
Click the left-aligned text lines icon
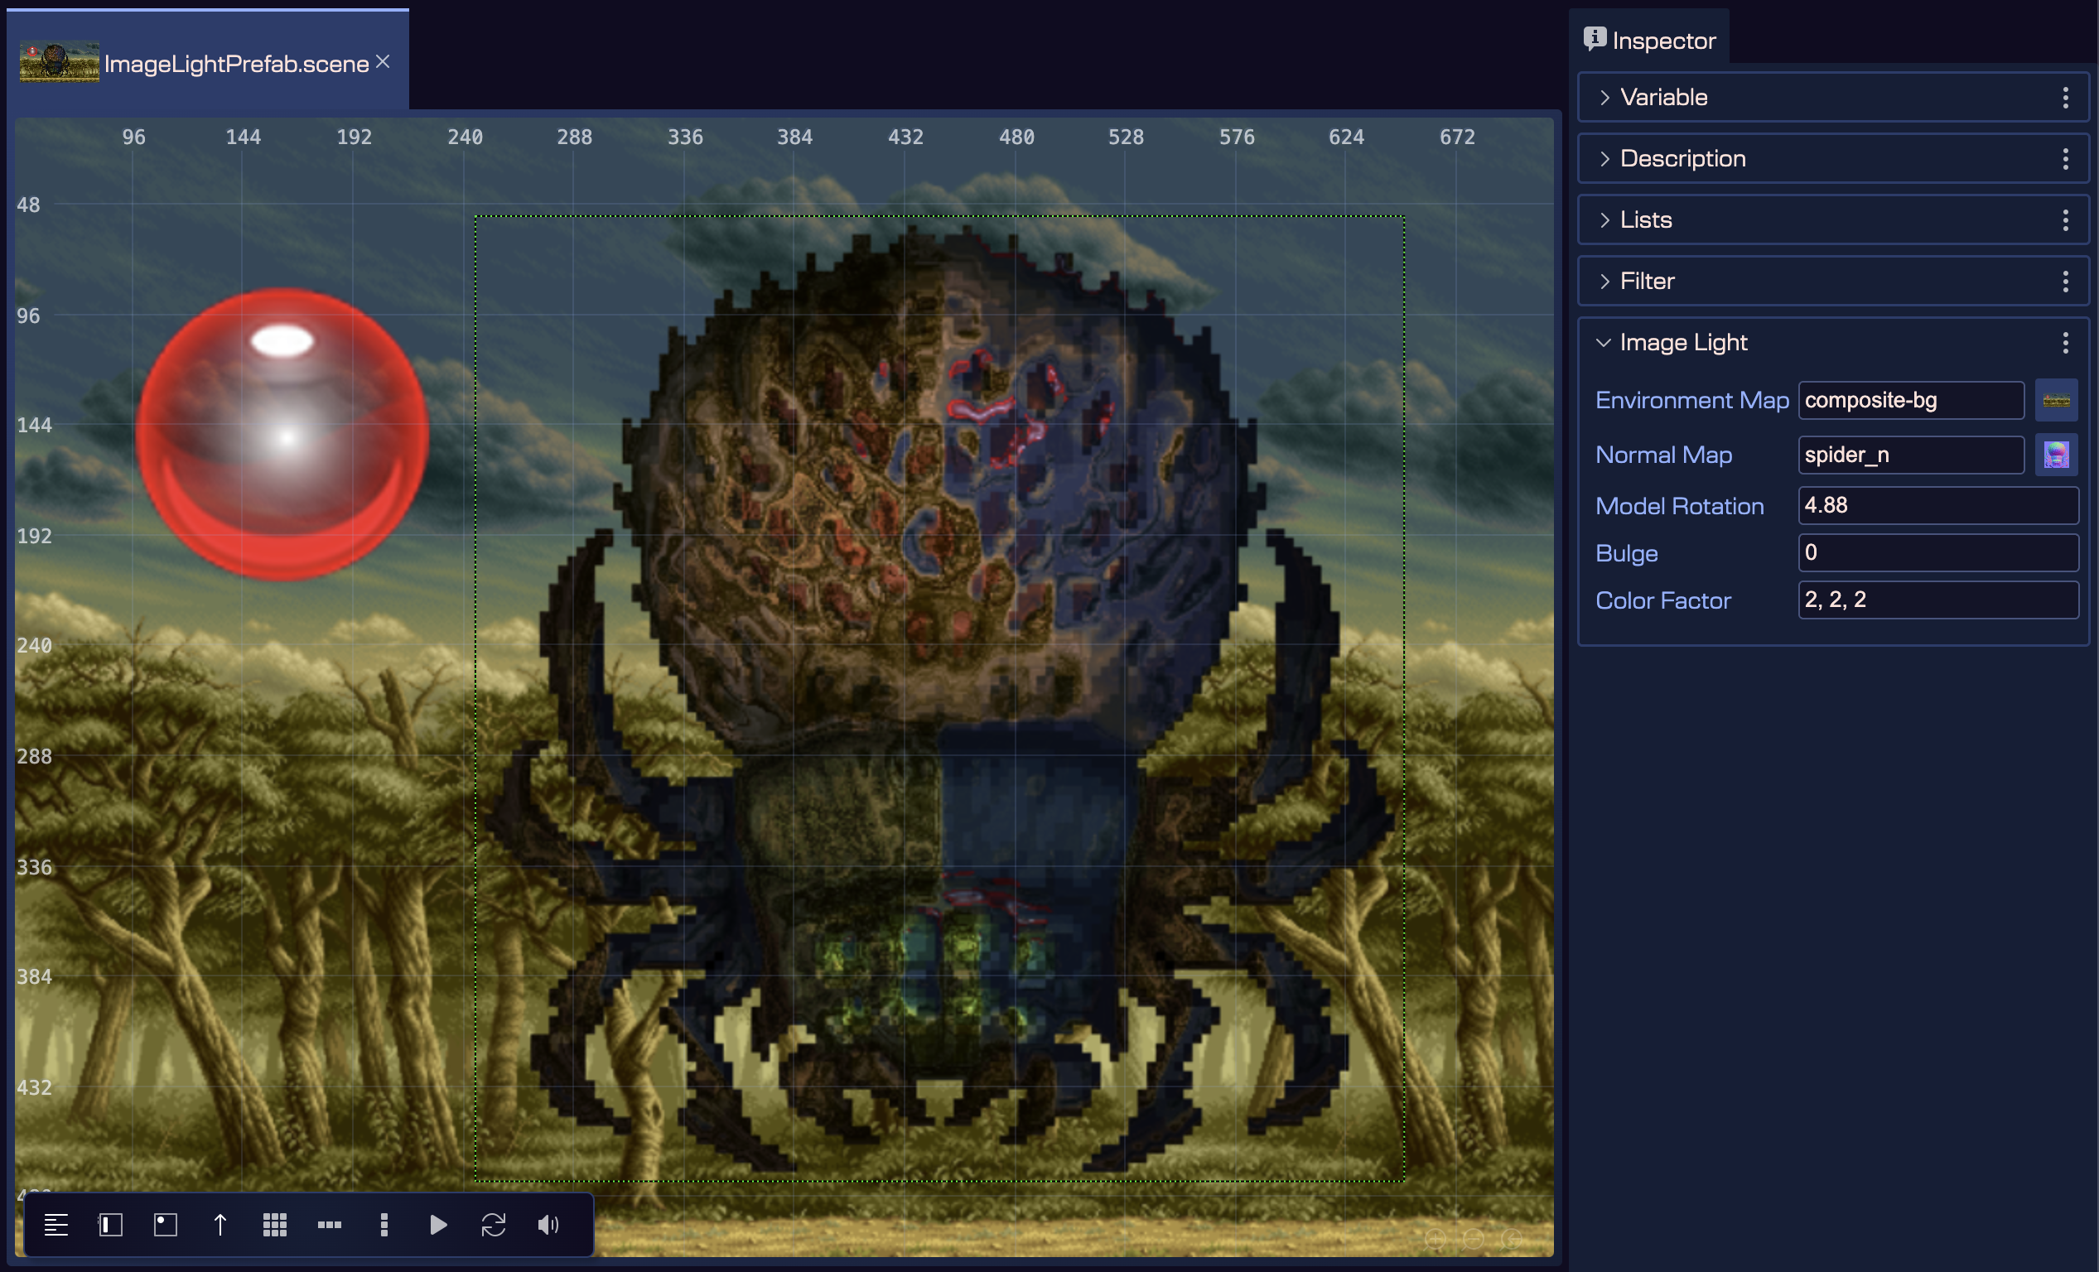point(56,1225)
